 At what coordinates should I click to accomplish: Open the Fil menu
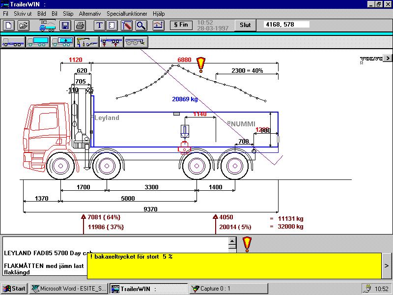5,14
